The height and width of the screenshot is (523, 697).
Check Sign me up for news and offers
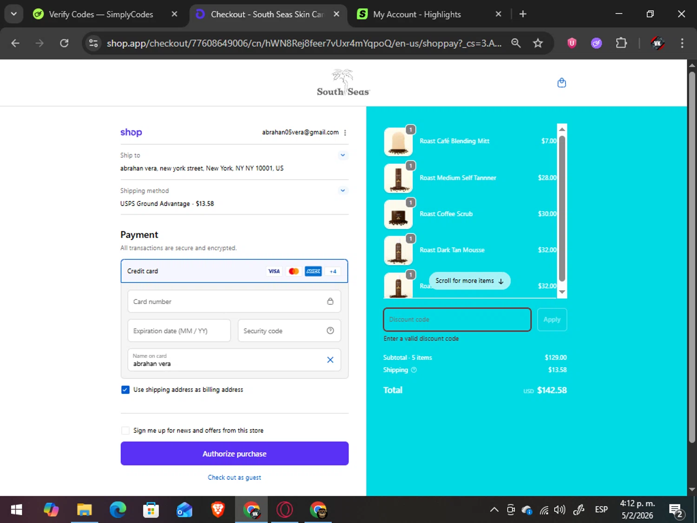[125, 430]
